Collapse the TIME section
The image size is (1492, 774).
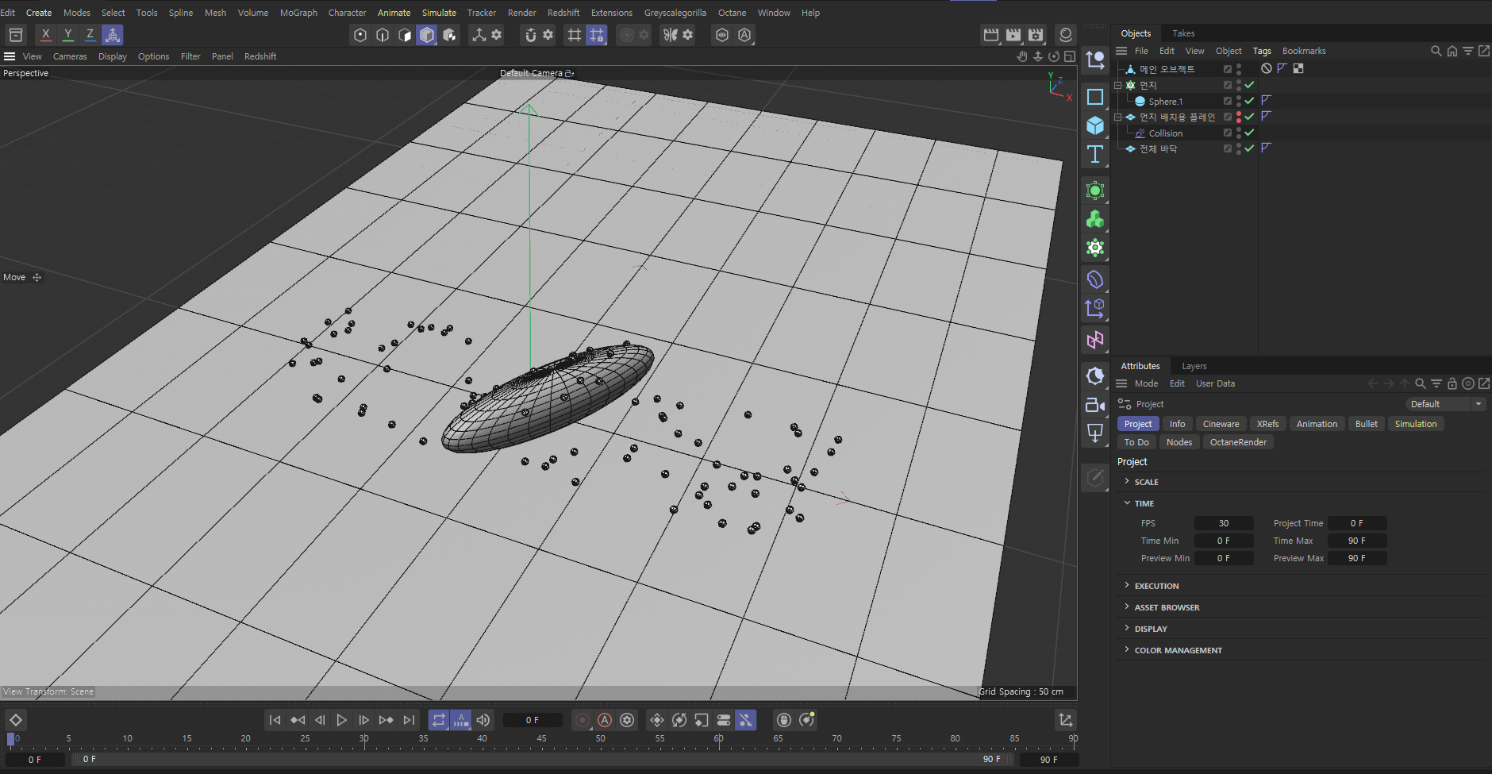pos(1127,503)
